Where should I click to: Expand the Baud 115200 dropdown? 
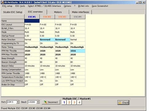coord(38,102)
